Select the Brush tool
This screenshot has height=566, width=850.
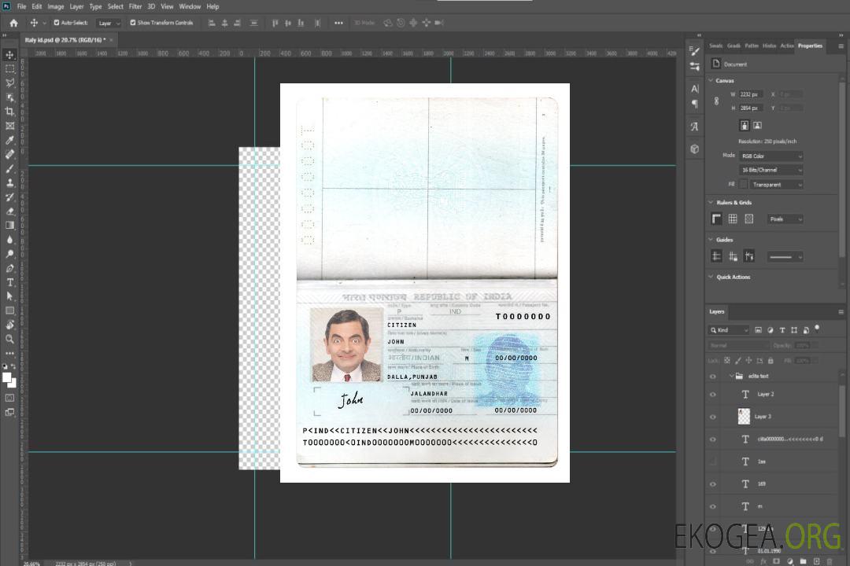tap(9, 168)
